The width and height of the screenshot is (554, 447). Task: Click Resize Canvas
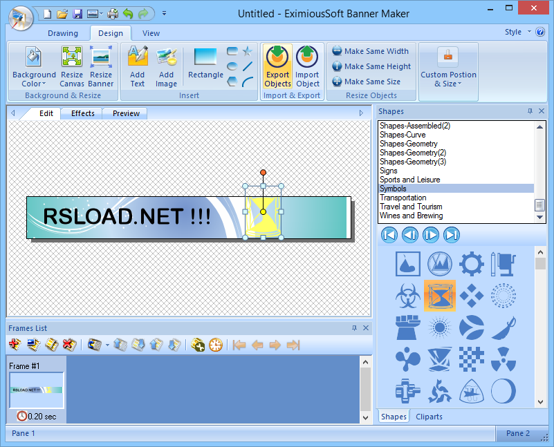pyautogui.click(x=72, y=67)
